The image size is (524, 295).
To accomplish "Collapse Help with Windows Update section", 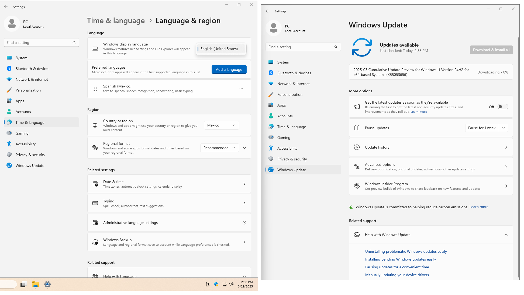I will click(x=506, y=235).
